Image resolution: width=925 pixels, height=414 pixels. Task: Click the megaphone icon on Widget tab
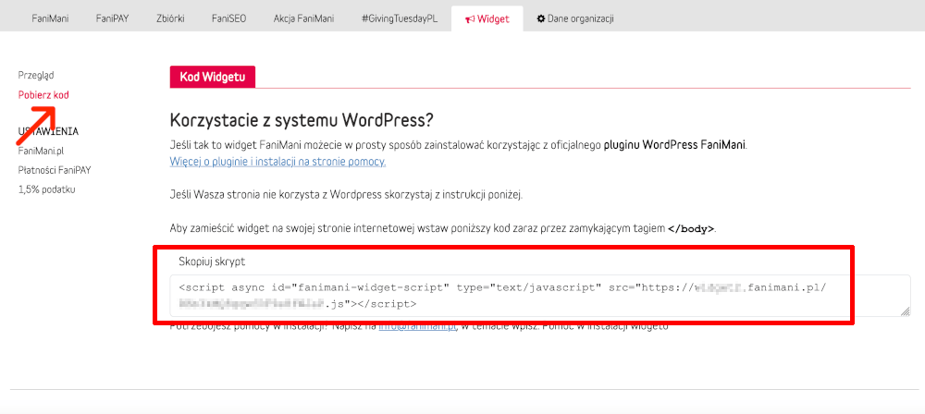[470, 18]
